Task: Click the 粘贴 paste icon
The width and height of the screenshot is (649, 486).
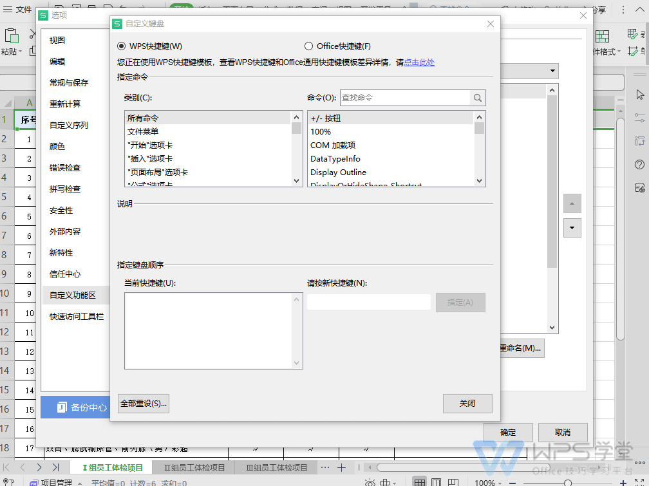Action: [x=11, y=36]
